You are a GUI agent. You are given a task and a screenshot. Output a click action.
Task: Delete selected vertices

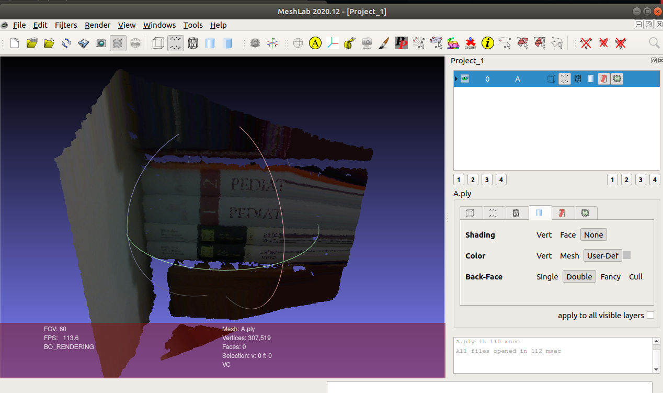click(x=585, y=43)
